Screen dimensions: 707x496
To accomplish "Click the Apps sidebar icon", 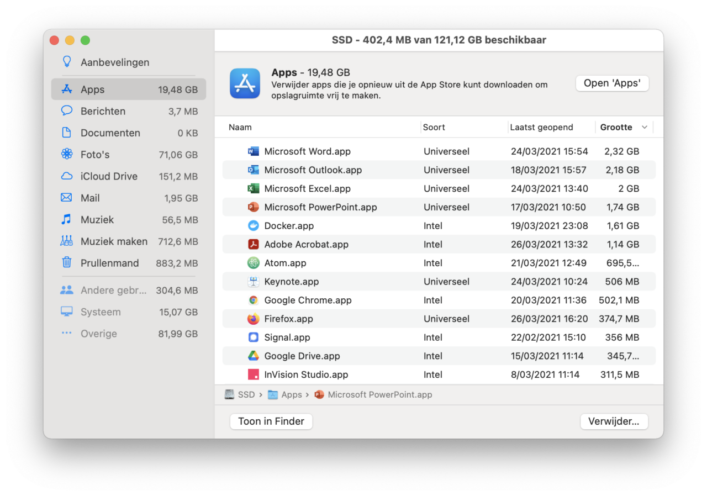I will coord(67,89).
